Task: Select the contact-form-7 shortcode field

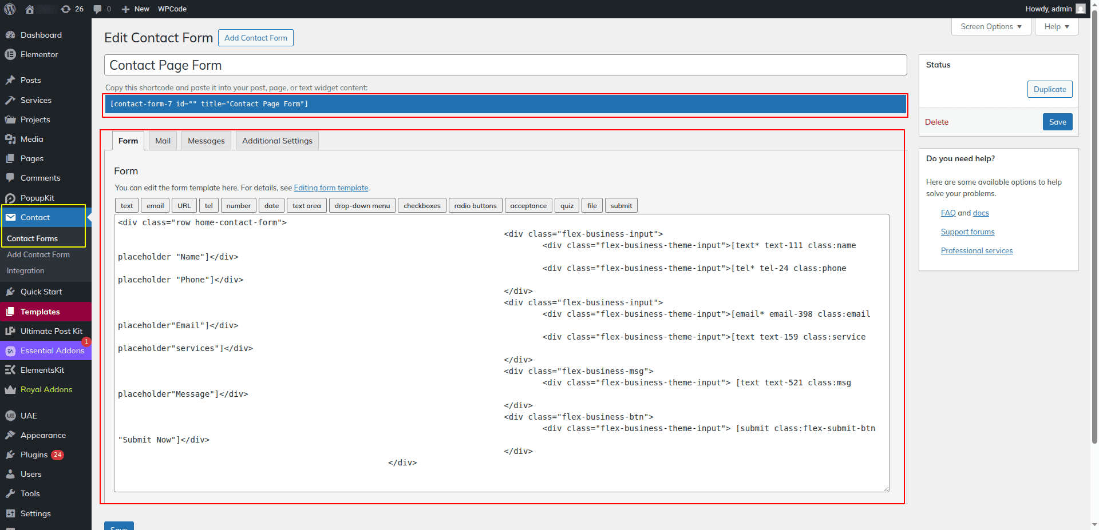Action: [505, 104]
